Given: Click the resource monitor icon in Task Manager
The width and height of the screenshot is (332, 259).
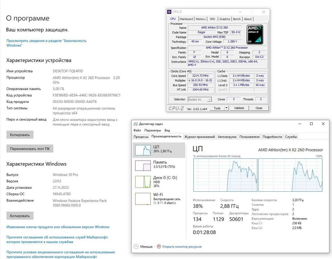Looking at the screenshot, I should coord(159,246).
